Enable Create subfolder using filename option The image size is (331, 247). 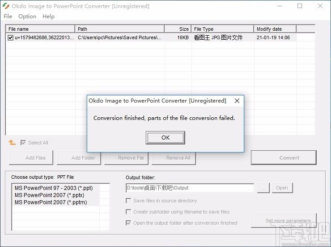tap(128, 212)
